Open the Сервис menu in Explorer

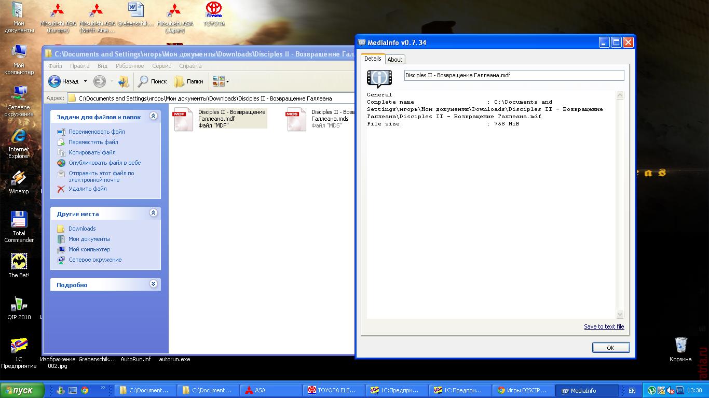click(161, 66)
